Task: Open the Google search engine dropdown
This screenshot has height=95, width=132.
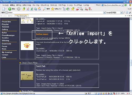Action: point(121,13)
